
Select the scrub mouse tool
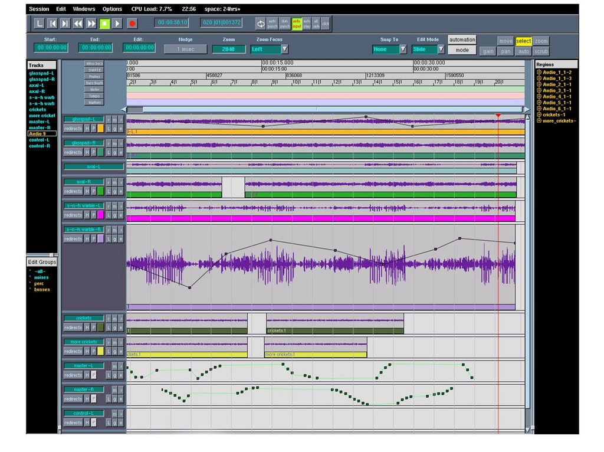[x=541, y=51]
